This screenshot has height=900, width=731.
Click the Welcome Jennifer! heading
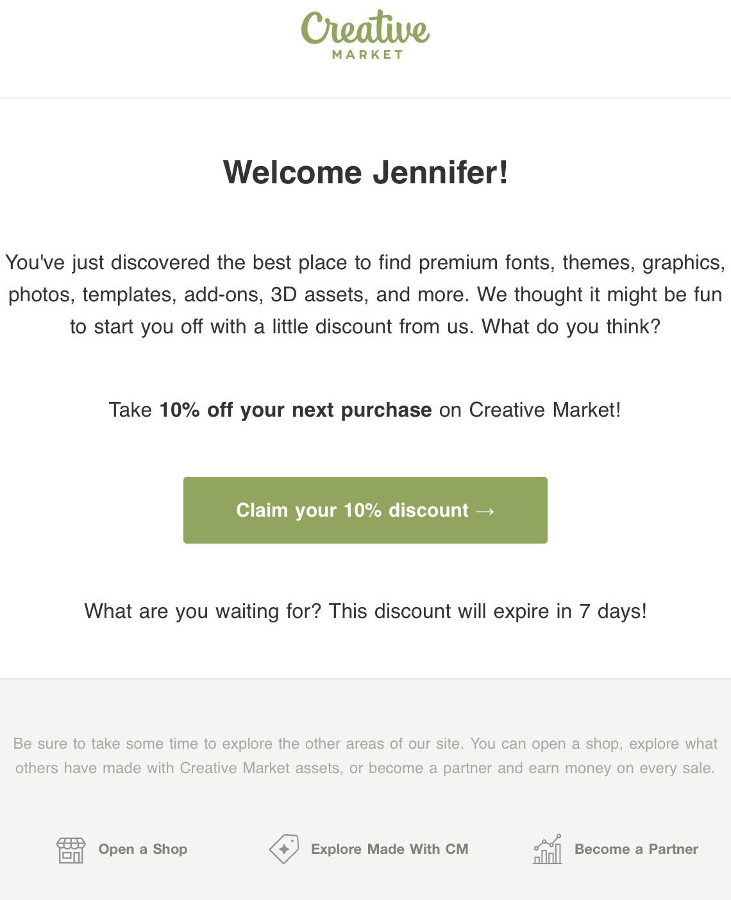(365, 172)
